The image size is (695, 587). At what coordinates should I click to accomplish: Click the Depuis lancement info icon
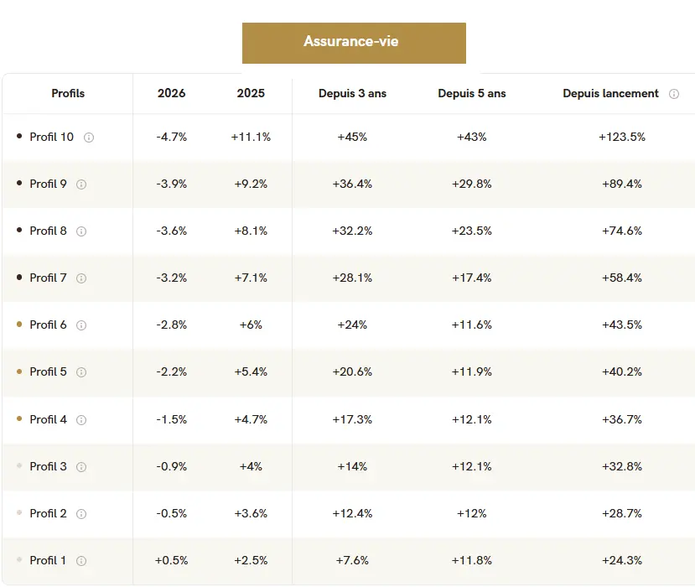(x=674, y=94)
